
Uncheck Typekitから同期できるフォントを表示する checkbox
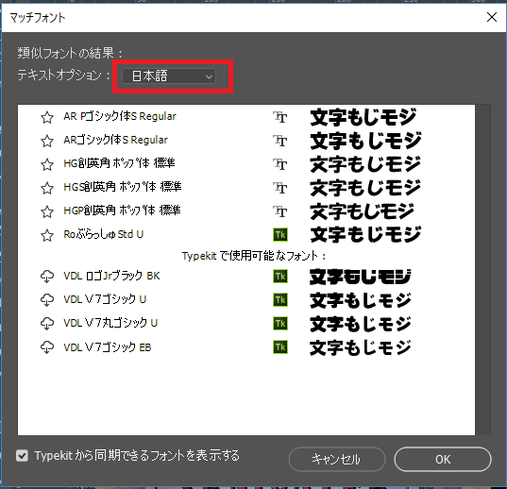click(x=22, y=456)
